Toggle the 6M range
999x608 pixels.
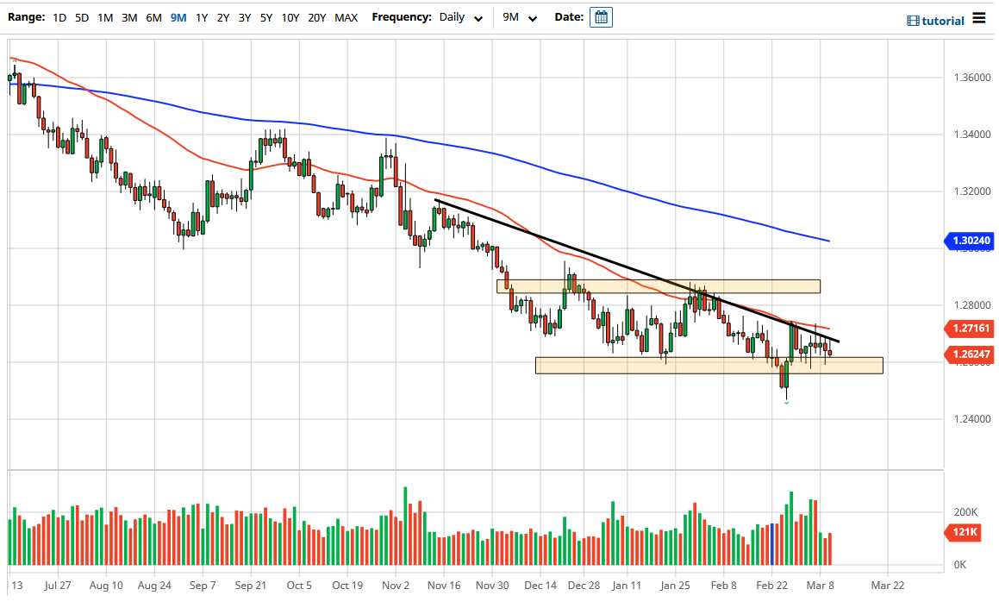coord(153,16)
